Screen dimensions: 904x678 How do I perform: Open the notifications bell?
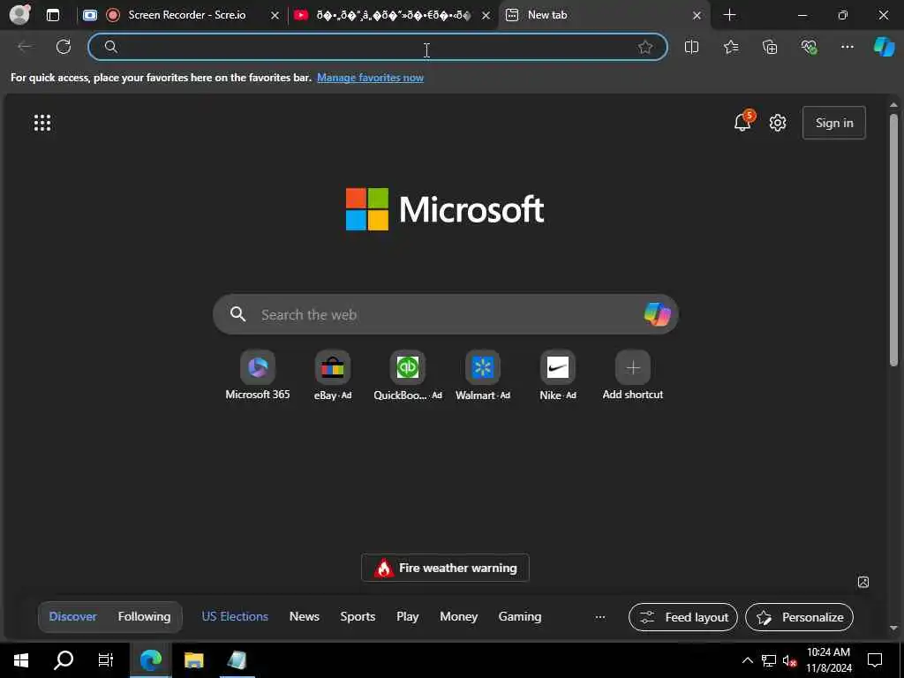tap(743, 122)
